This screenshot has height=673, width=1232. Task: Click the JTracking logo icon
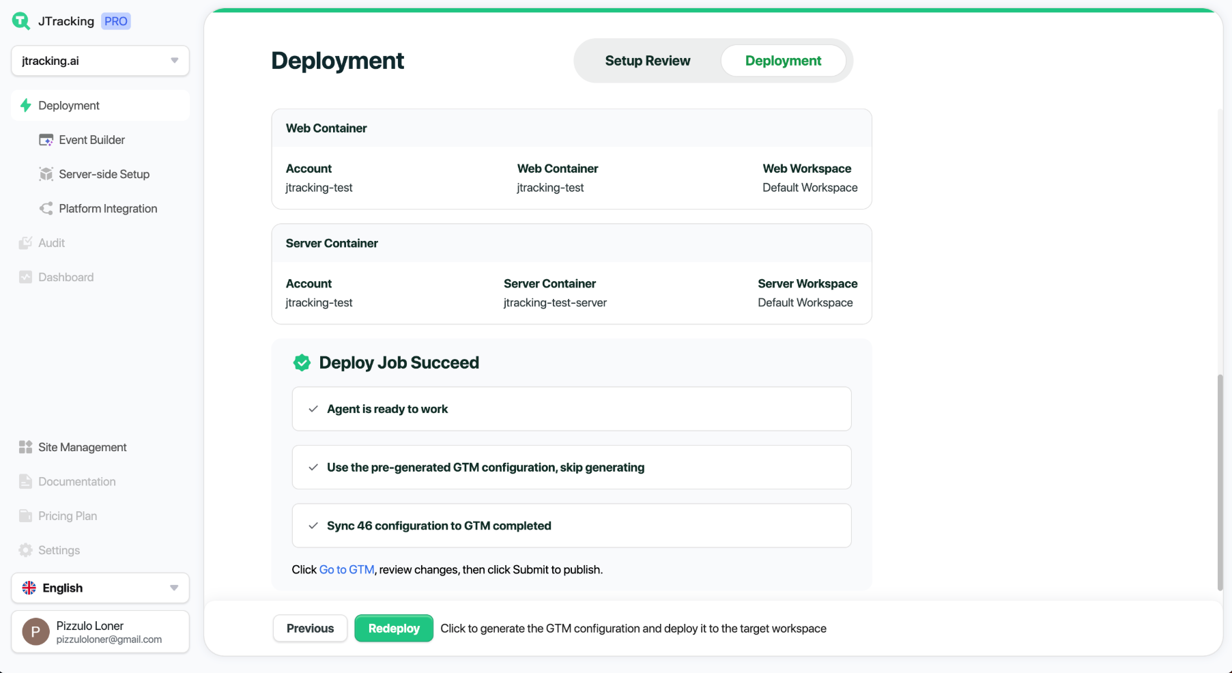click(21, 21)
